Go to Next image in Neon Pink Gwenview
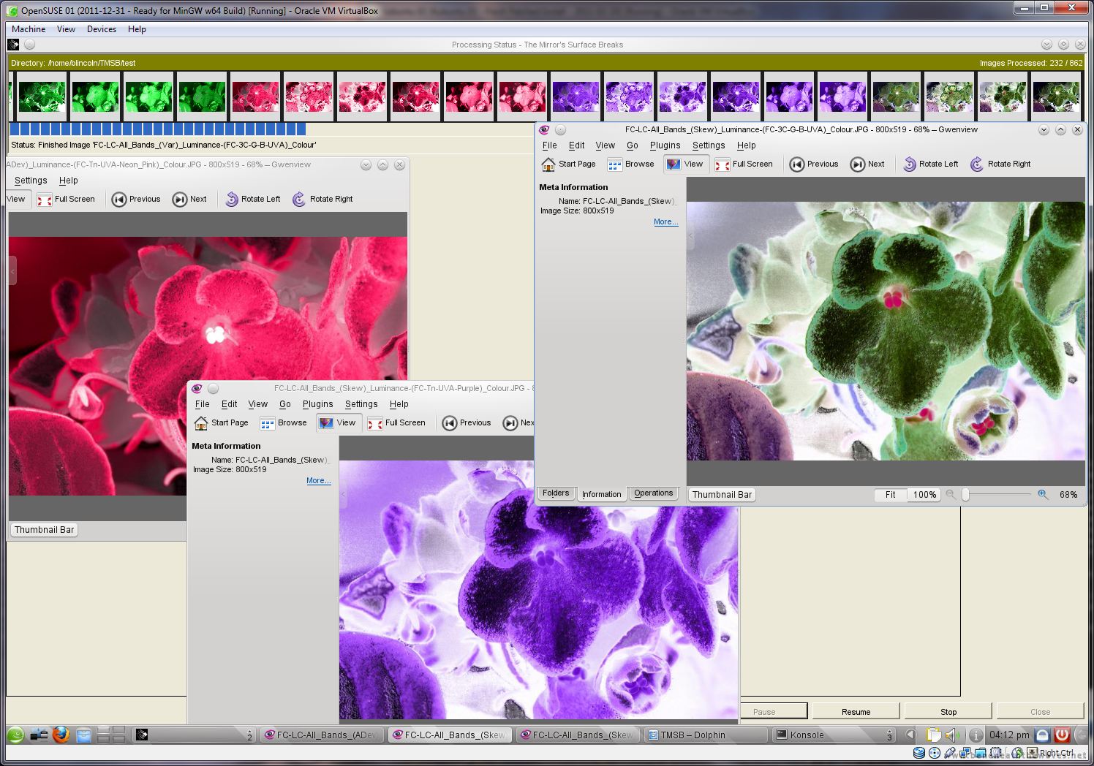The width and height of the screenshot is (1094, 766). [189, 200]
